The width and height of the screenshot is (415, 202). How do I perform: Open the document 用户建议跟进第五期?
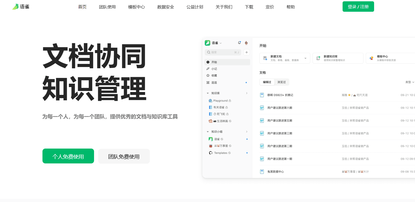coord(280,121)
